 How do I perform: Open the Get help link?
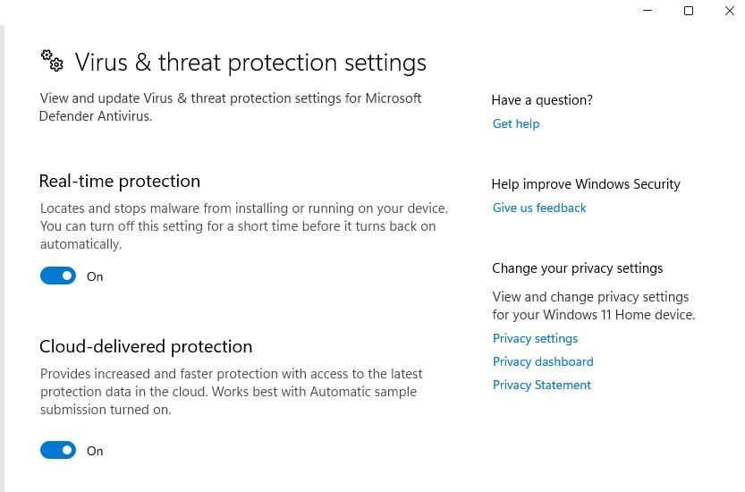point(516,123)
